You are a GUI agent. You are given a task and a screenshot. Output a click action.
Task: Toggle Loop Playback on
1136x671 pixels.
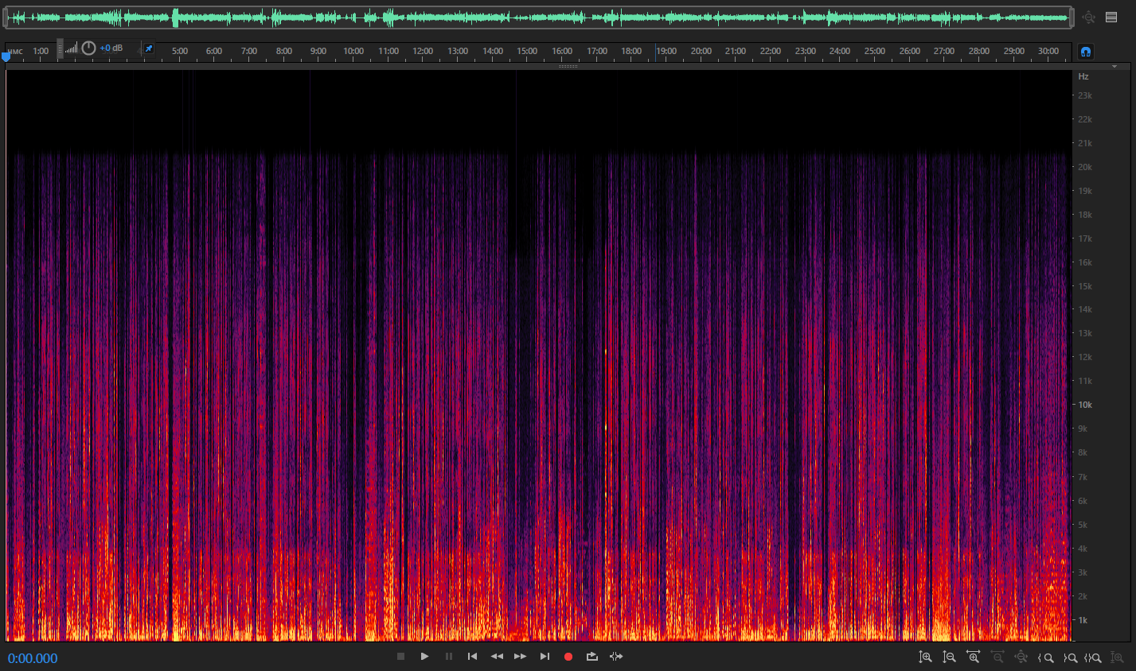pyautogui.click(x=592, y=657)
